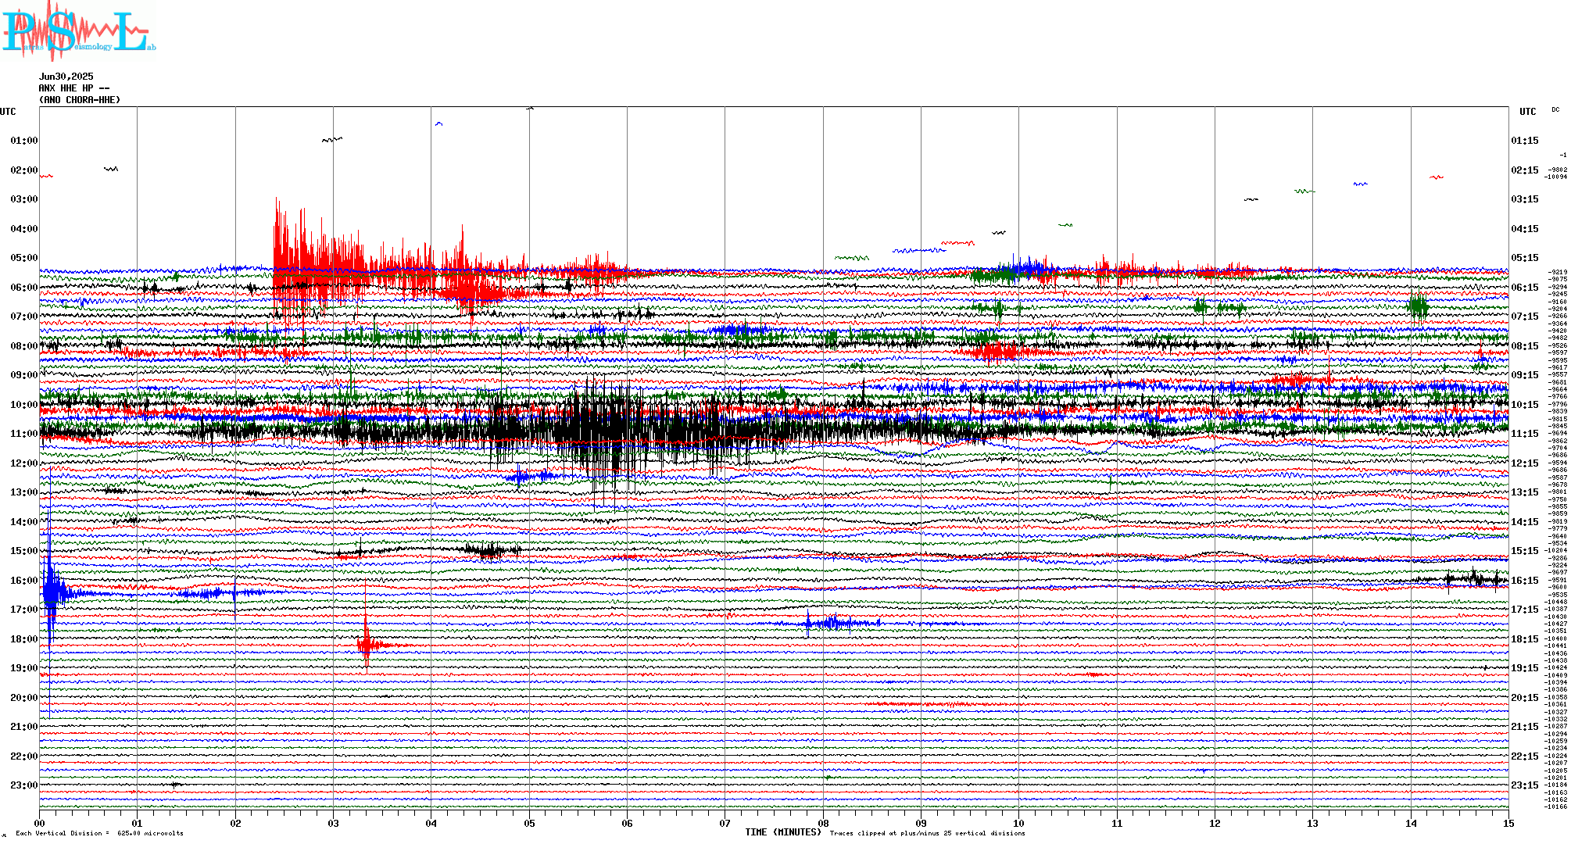Select the 22:00 hour label
The width and height of the screenshot is (1571, 844).
pos(23,756)
